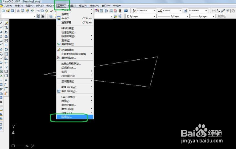Expand the ISO-25 dimension style dropdown
Image resolution: width=236 pixels, height=149 pixels.
point(181,11)
